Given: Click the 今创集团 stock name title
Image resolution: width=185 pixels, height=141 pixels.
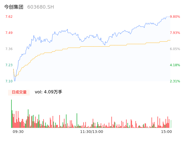Looking at the screenshot, I should [14, 7].
